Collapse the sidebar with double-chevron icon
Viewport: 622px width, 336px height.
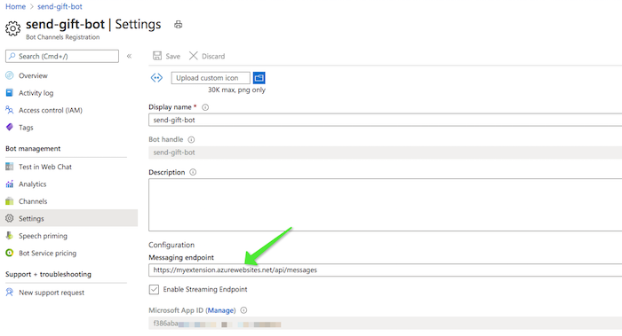pos(129,56)
